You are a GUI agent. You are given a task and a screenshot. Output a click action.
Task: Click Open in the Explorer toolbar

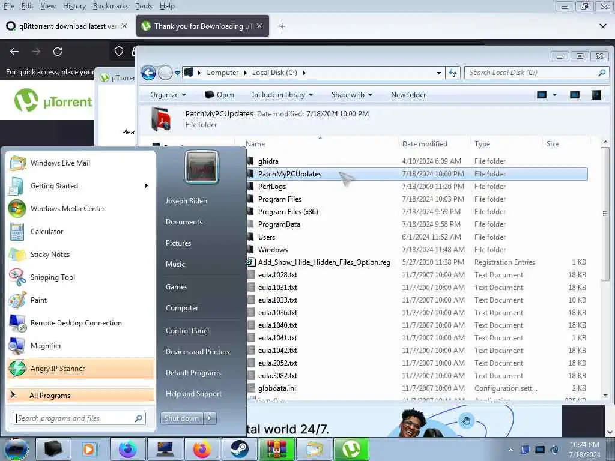[x=220, y=95]
